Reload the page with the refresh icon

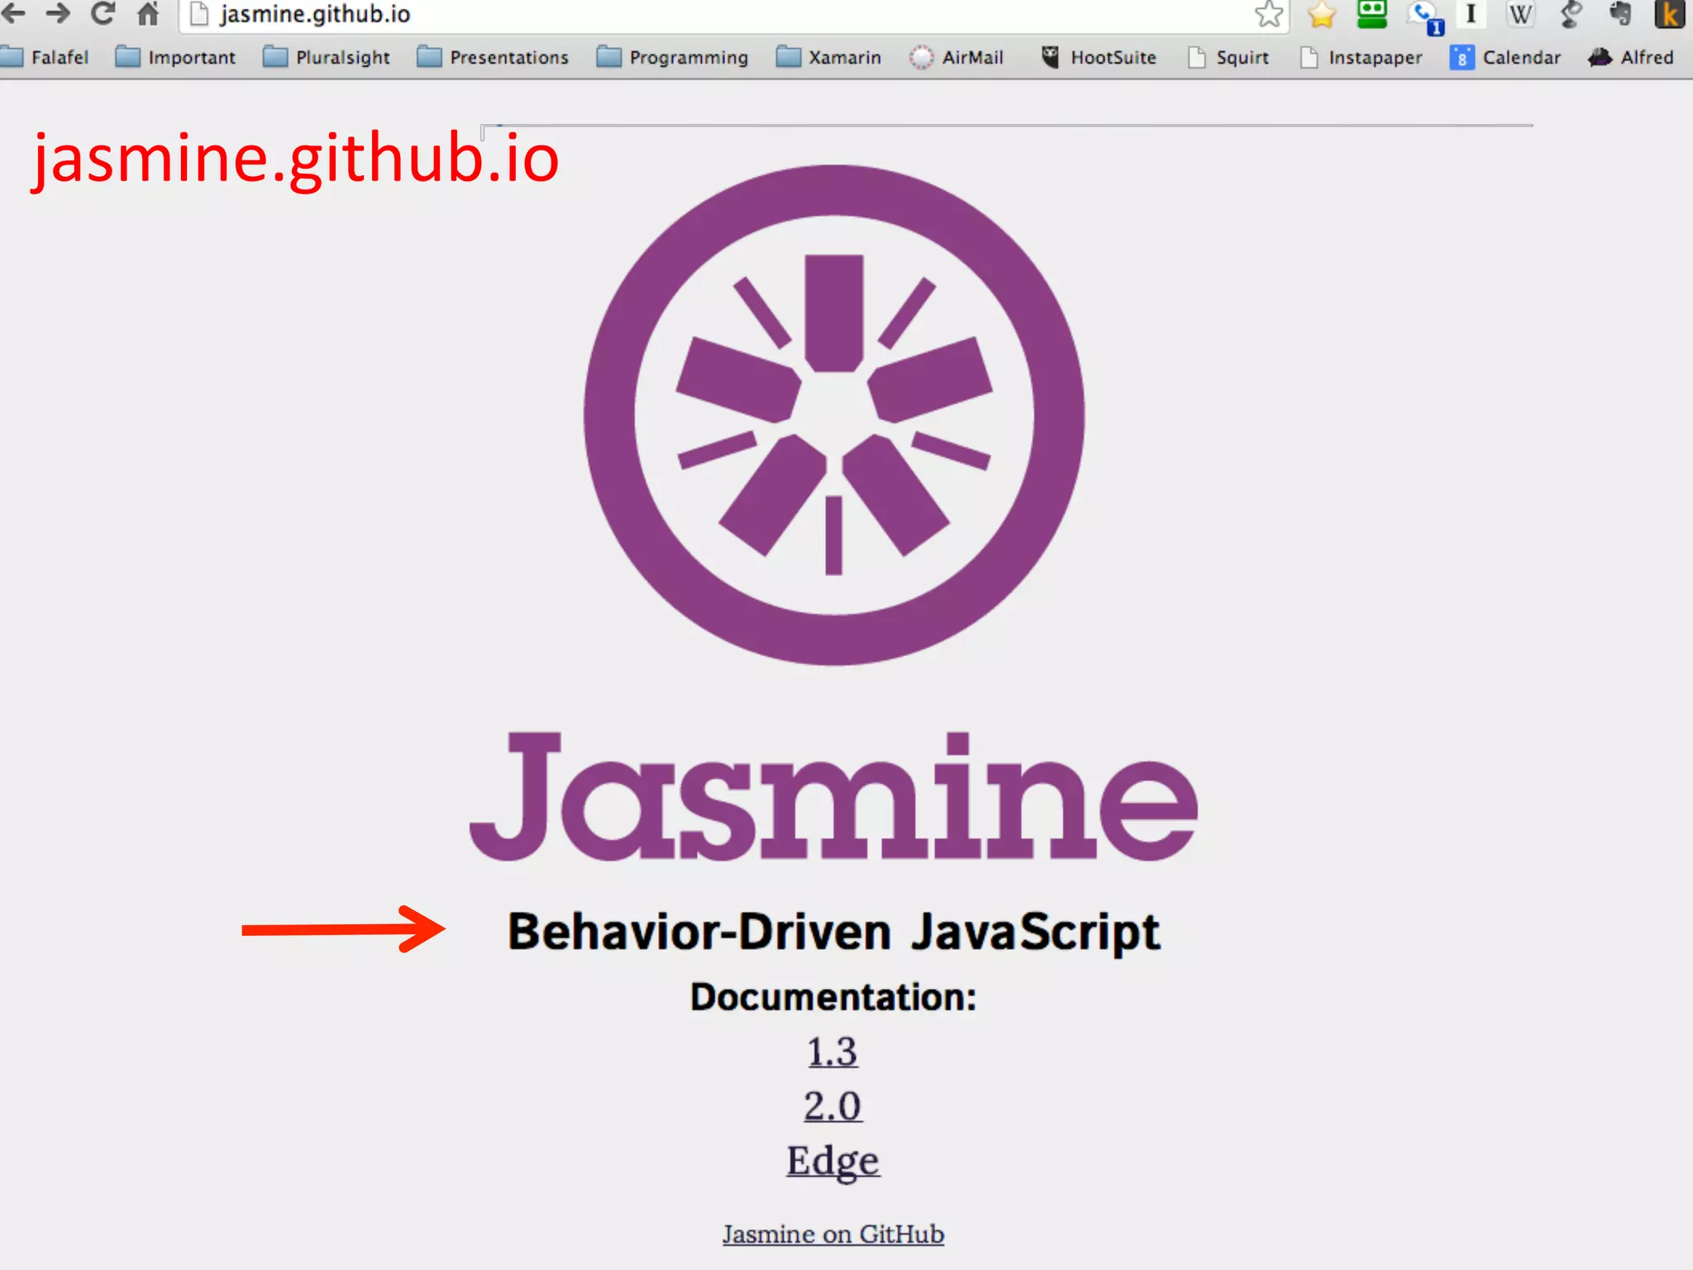(103, 13)
